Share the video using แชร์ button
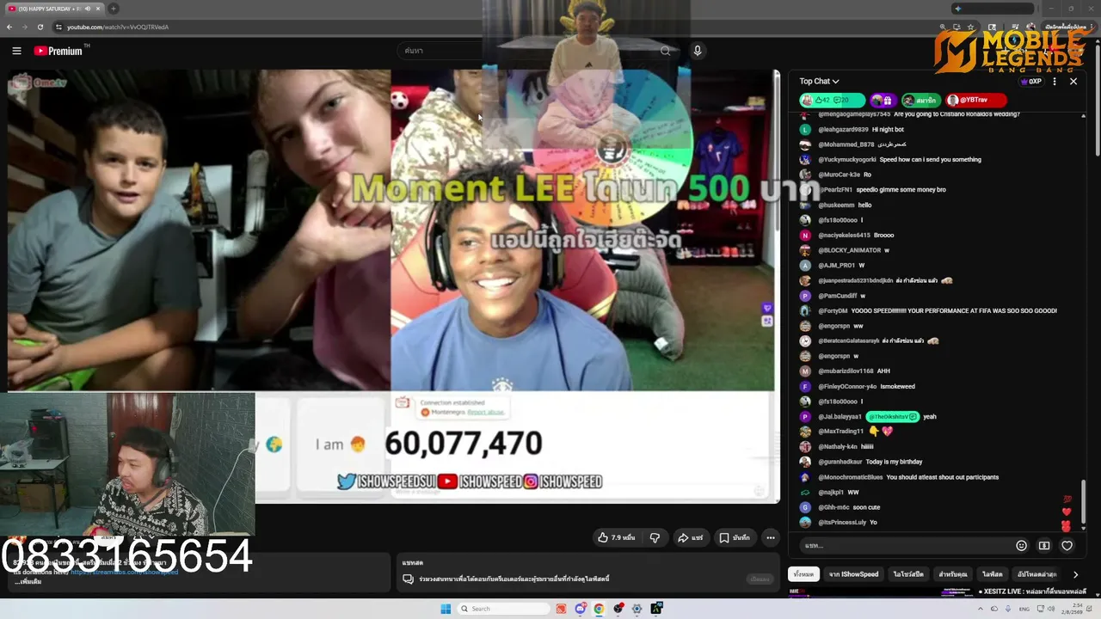Viewport: 1101px width, 619px height. (x=690, y=537)
